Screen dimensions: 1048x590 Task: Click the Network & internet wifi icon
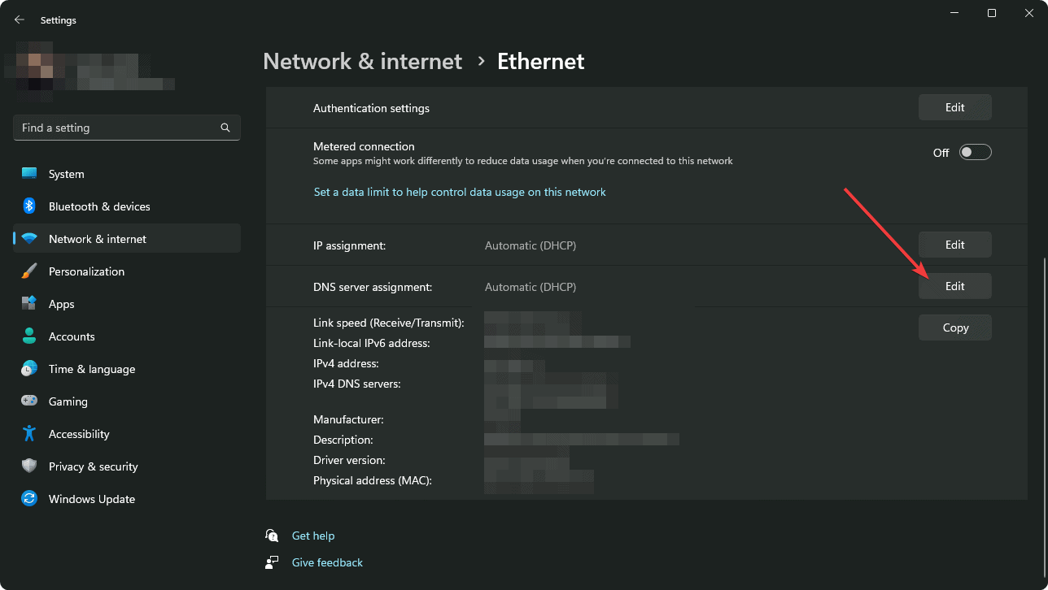coord(29,239)
